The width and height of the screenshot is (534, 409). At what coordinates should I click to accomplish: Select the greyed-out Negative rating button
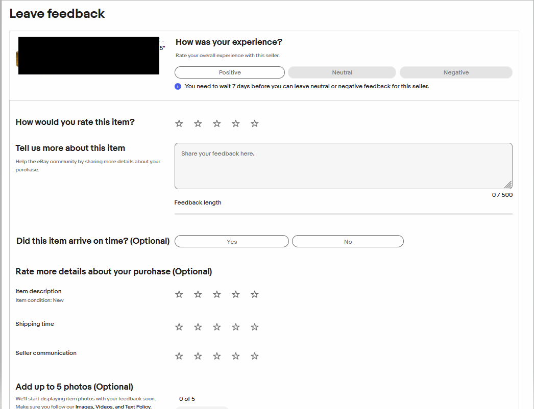click(456, 72)
